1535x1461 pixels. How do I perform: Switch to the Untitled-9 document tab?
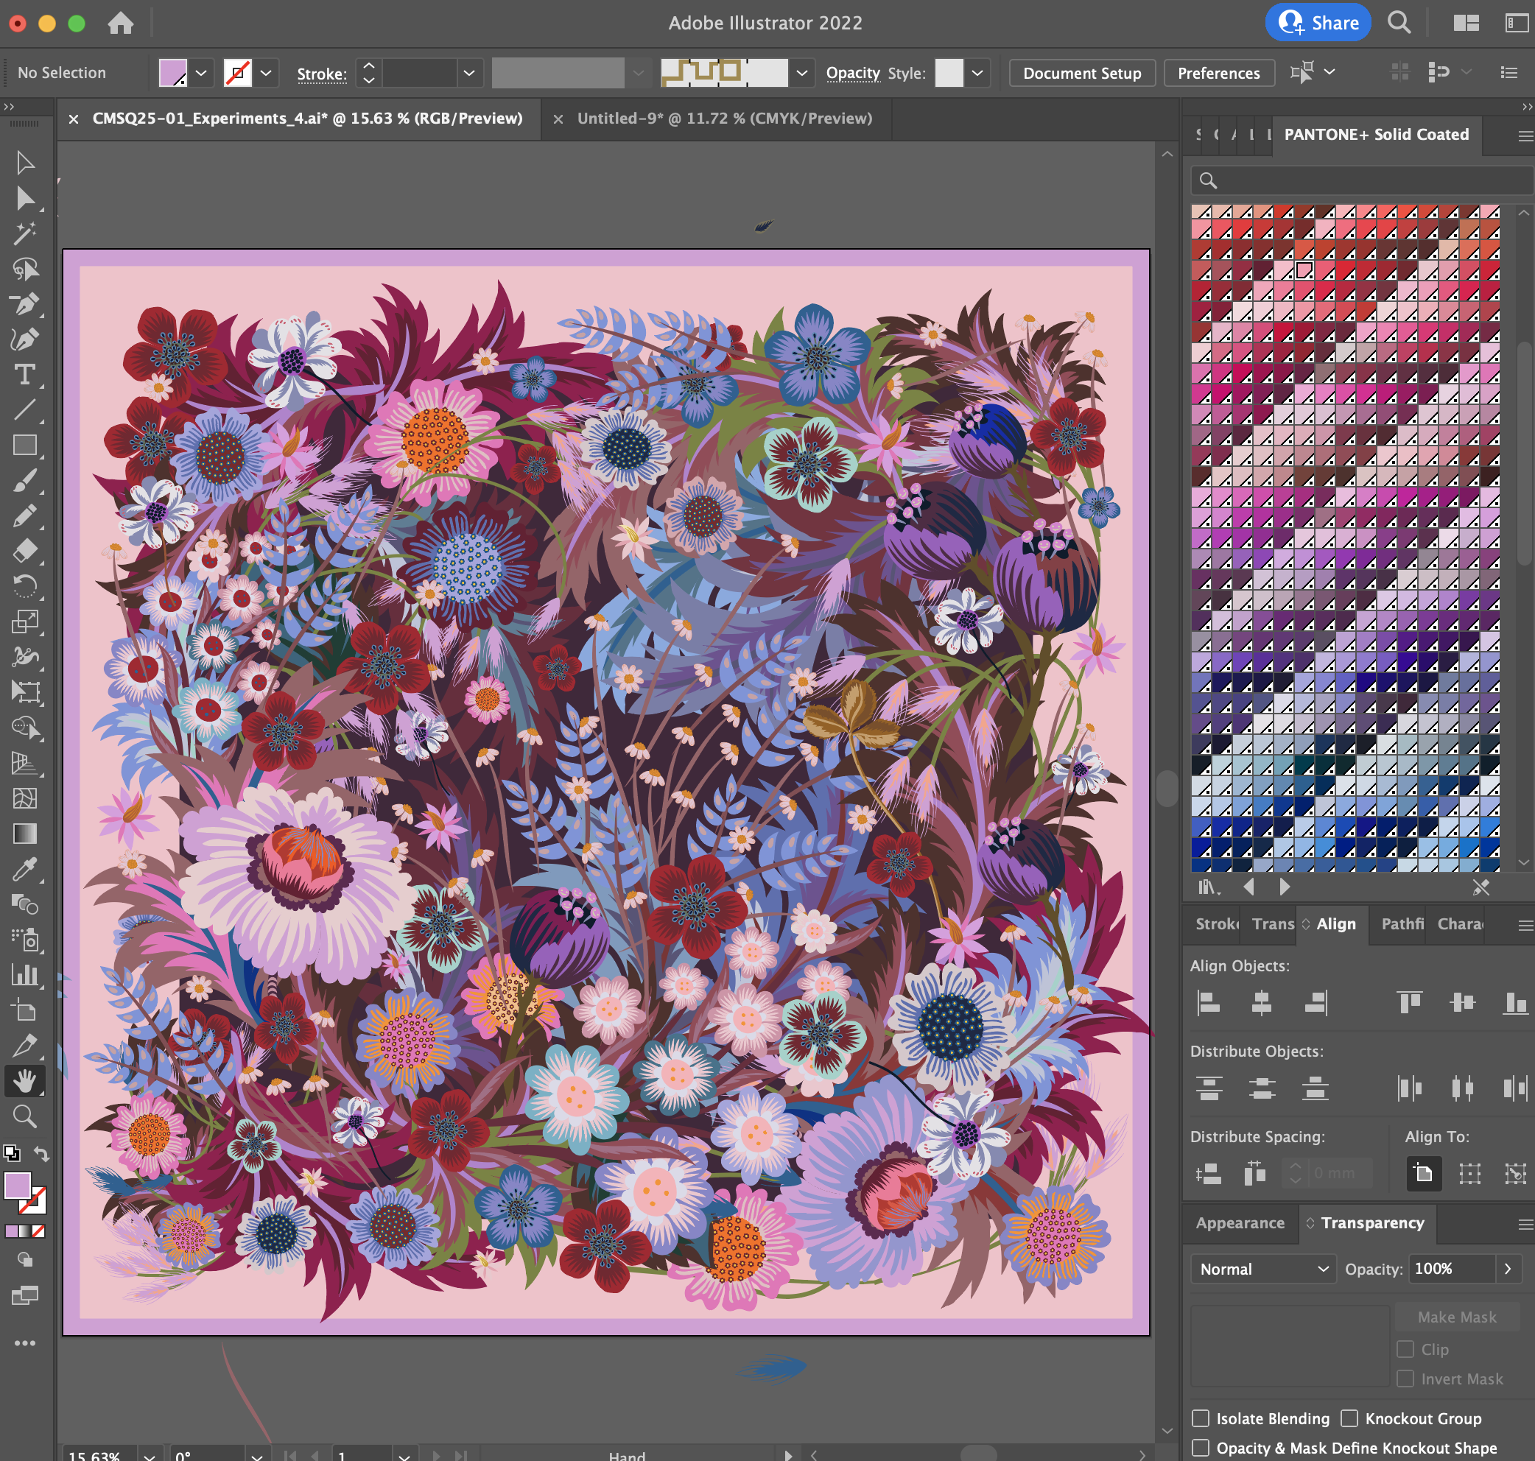(723, 119)
